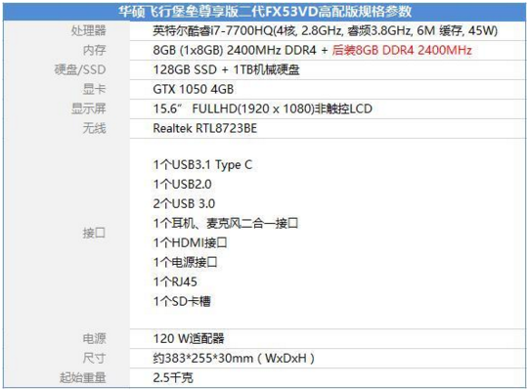
Task: Click the 1个SD卡槽 line
Action: click(x=182, y=301)
